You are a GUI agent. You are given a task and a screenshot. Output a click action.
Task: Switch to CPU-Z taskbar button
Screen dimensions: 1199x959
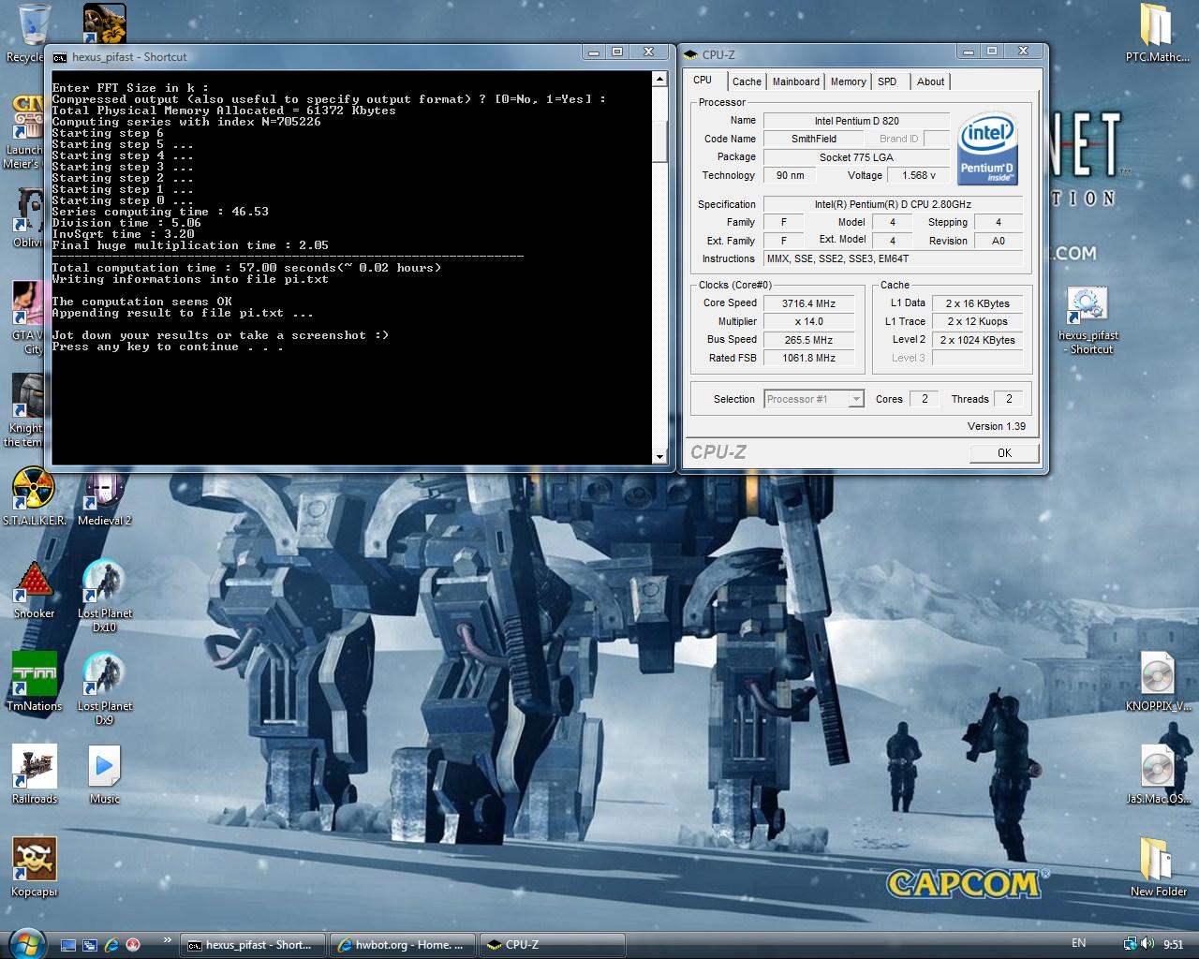(x=553, y=945)
